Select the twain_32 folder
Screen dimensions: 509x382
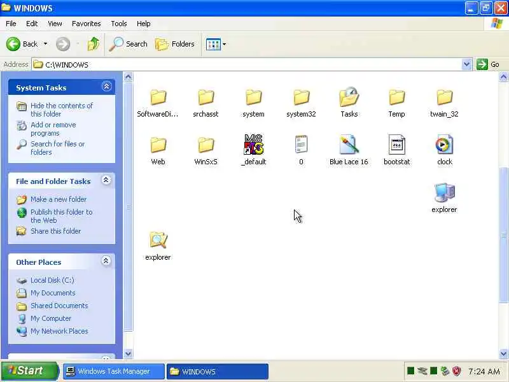[444, 103]
